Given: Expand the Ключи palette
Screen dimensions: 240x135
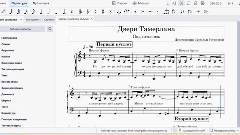Looking at the screenshot, I should point(6,57).
